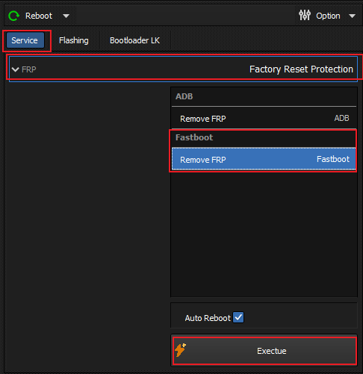Image resolution: width=363 pixels, height=374 pixels.
Task: Click the Option sliders icon
Action: (305, 16)
